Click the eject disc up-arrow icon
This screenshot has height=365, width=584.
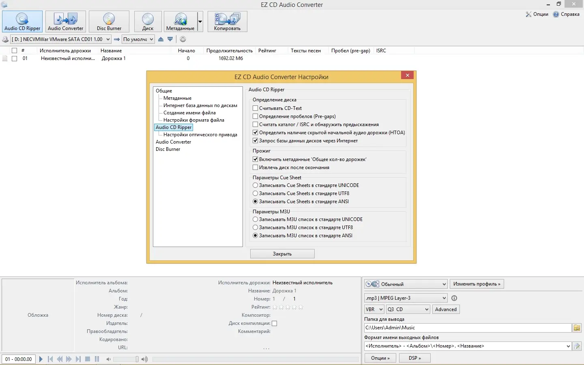[x=161, y=39]
